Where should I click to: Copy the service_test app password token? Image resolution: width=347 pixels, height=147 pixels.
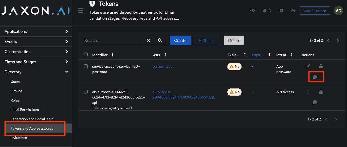pyautogui.click(x=315, y=77)
